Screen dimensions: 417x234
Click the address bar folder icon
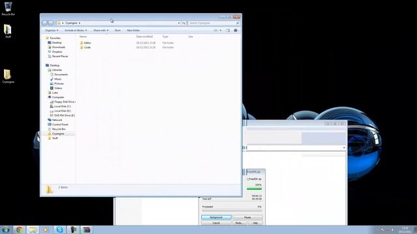tap(59, 23)
